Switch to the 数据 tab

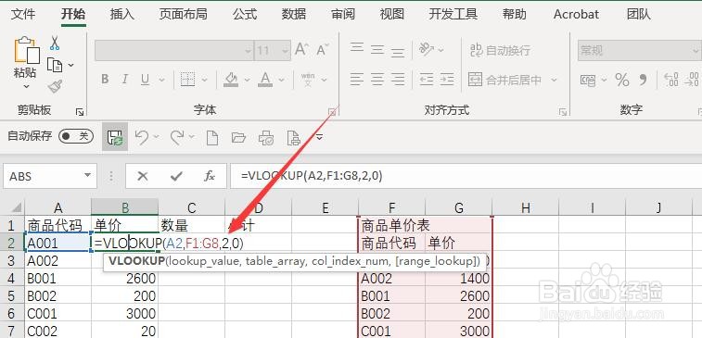pyautogui.click(x=294, y=14)
